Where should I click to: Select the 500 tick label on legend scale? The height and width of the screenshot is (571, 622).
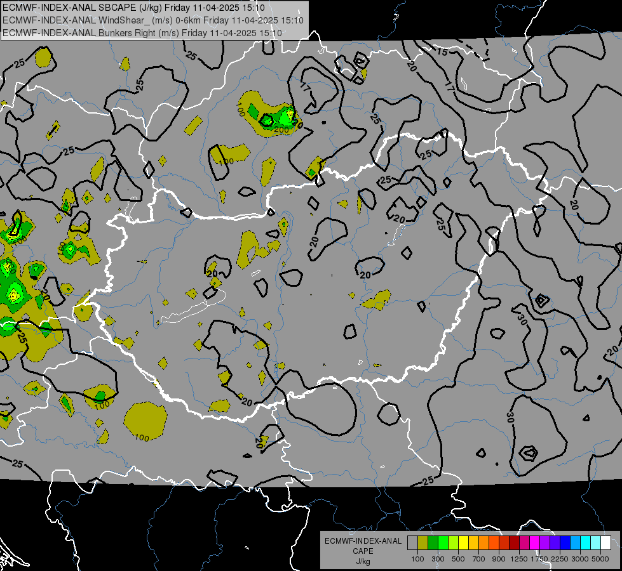(x=458, y=559)
